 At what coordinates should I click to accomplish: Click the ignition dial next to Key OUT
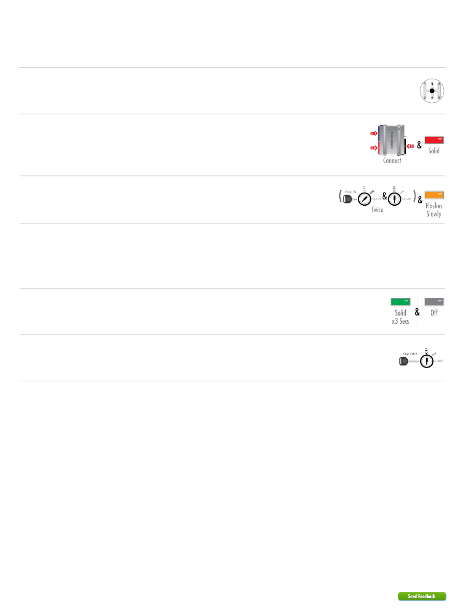click(x=427, y=361)
